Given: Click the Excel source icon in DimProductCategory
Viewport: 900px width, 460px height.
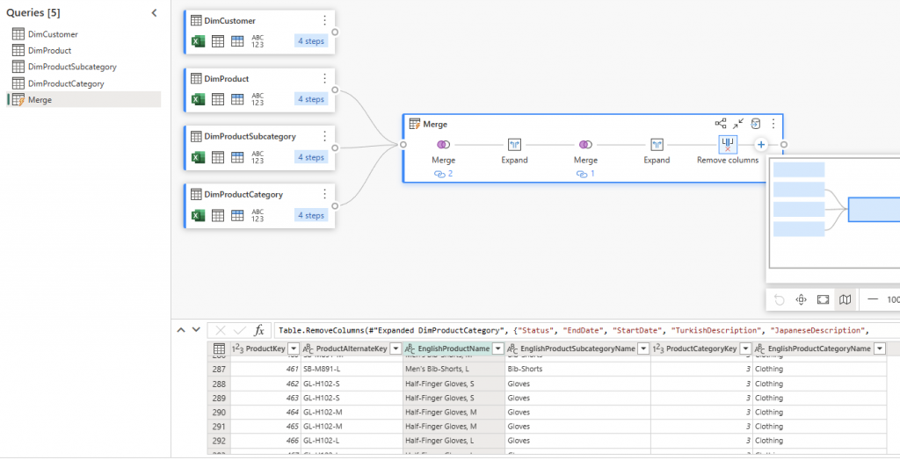Looking at the screenshot, I should click(x=199, y=215).
